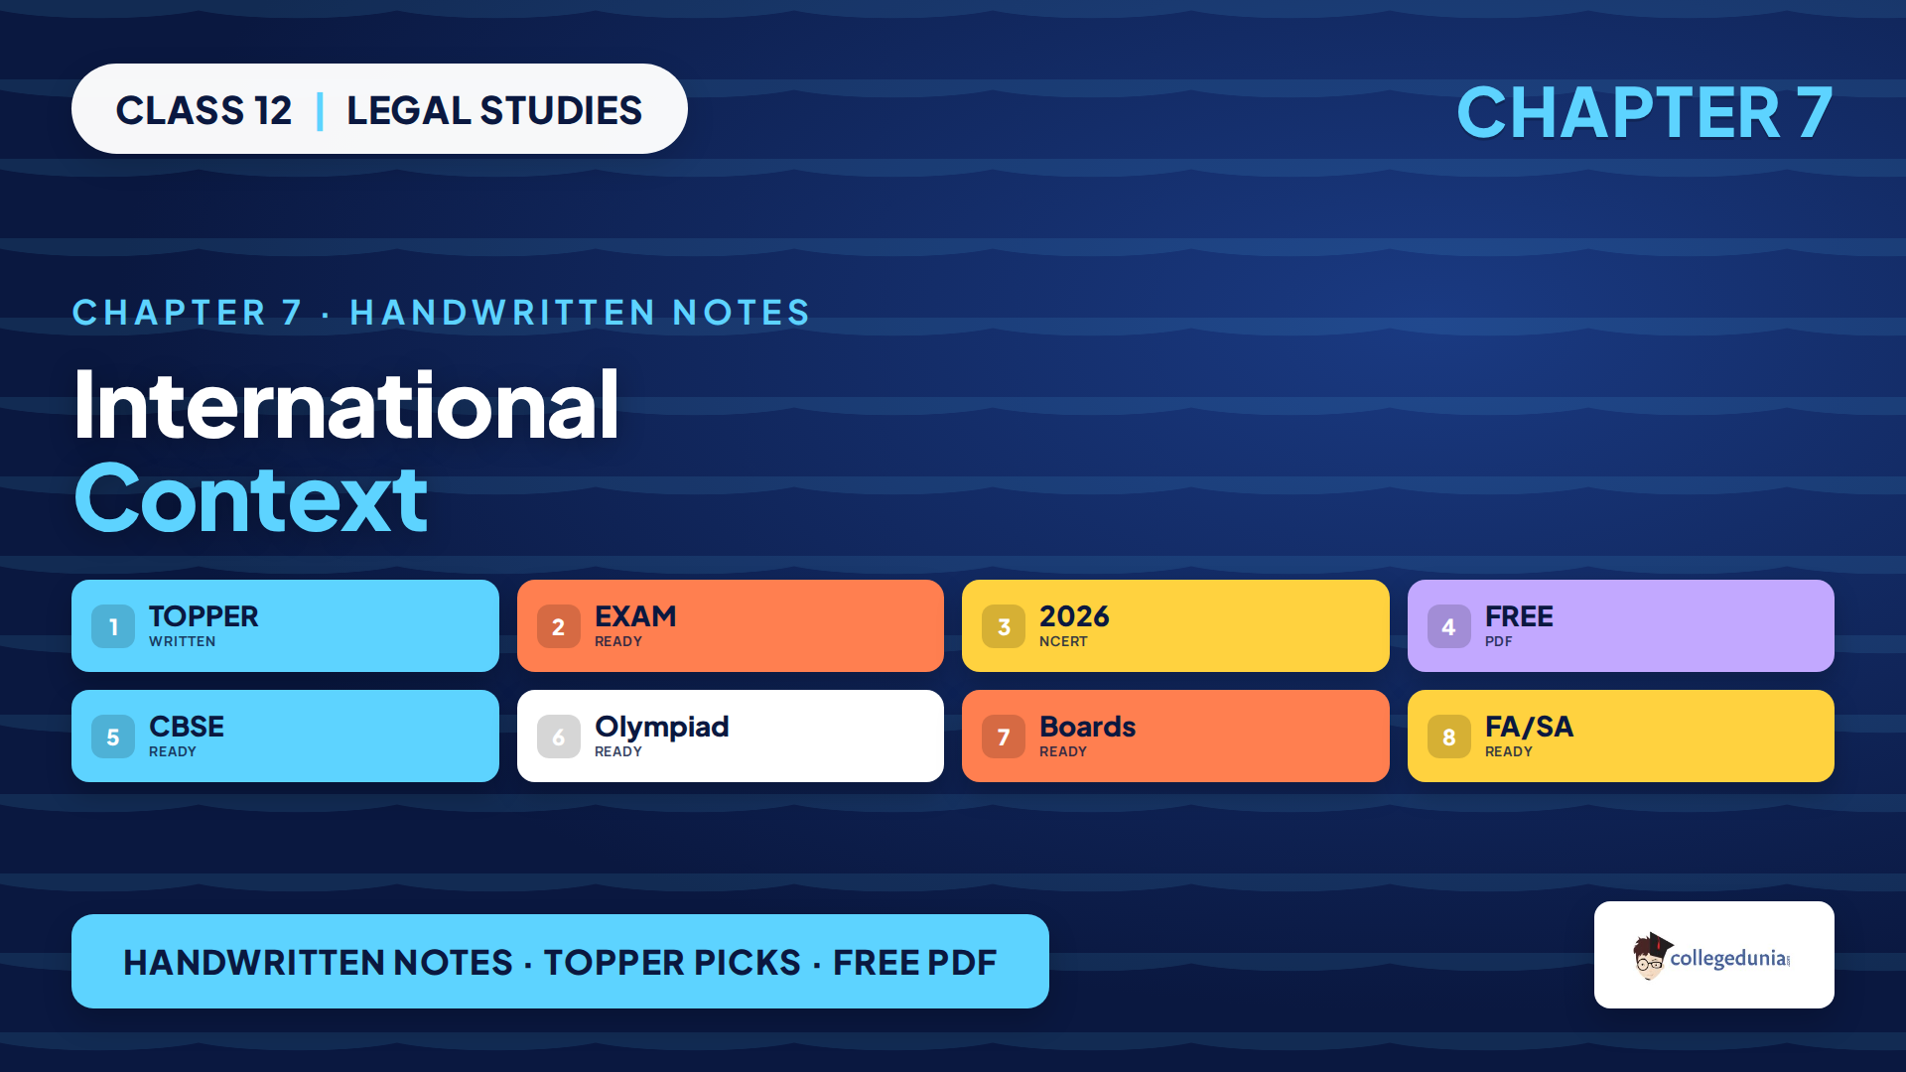Click the number 8 badge icon
This screenshot has width=1906, height=1072.
coord(1449,737)
